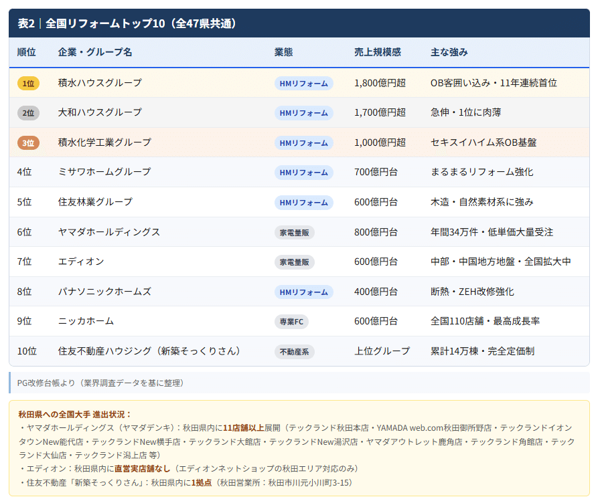Image resolution: width=598 pixels, height=501 pixels.
Task: Click まるまるリフォーム強化 text
Action: 482,172
